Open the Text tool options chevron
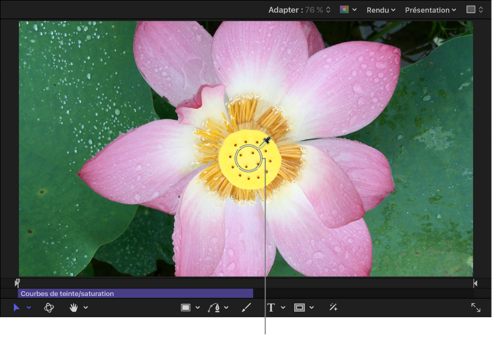 pos(283,308)
